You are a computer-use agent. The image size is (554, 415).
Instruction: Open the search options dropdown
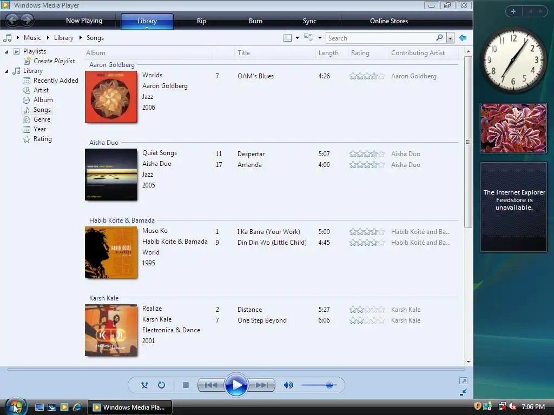click(x=450, y=38)
